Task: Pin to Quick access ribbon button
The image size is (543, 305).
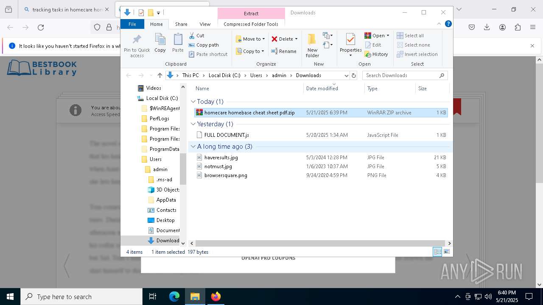Action: point(137,46)
